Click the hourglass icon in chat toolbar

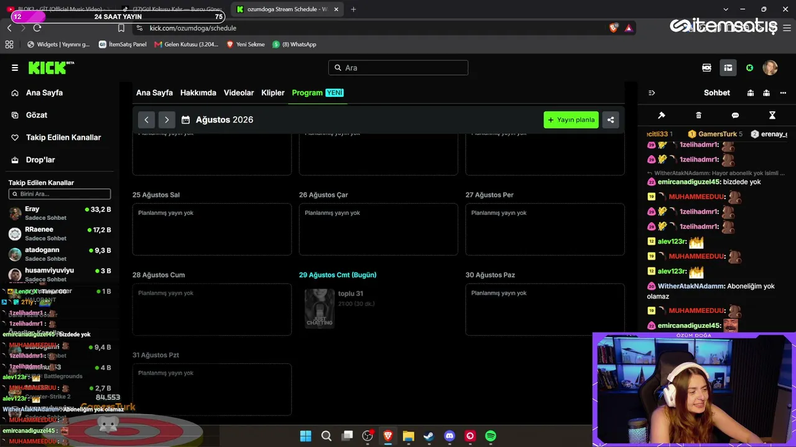(772, 115)
